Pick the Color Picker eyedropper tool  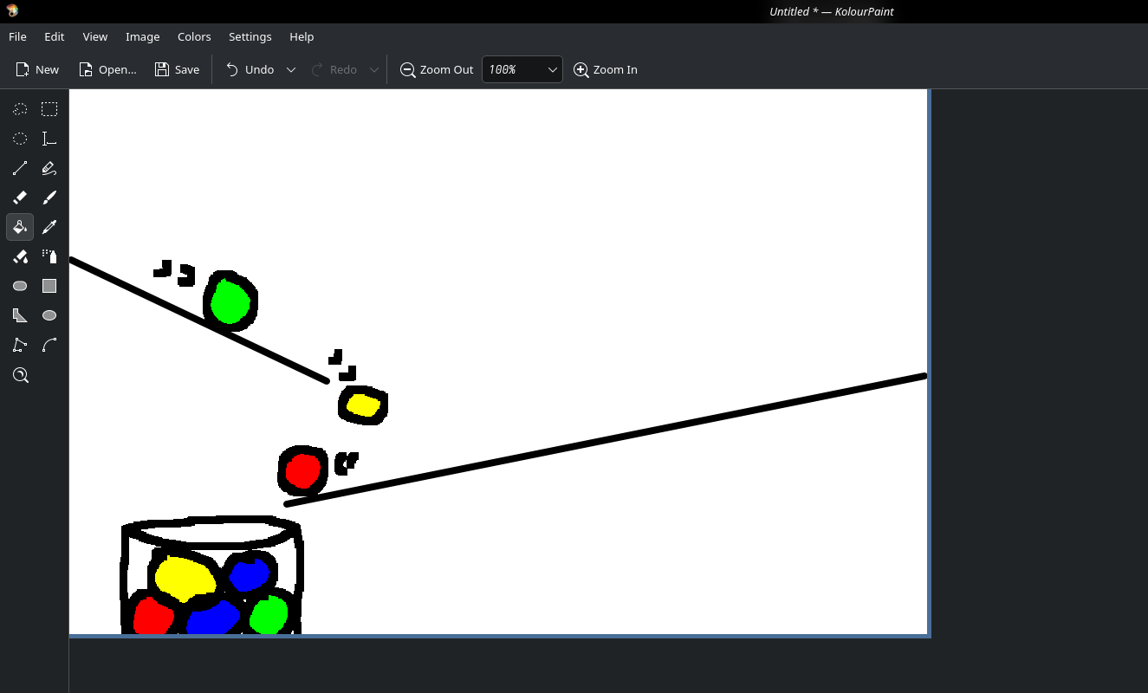click(49, 227)
